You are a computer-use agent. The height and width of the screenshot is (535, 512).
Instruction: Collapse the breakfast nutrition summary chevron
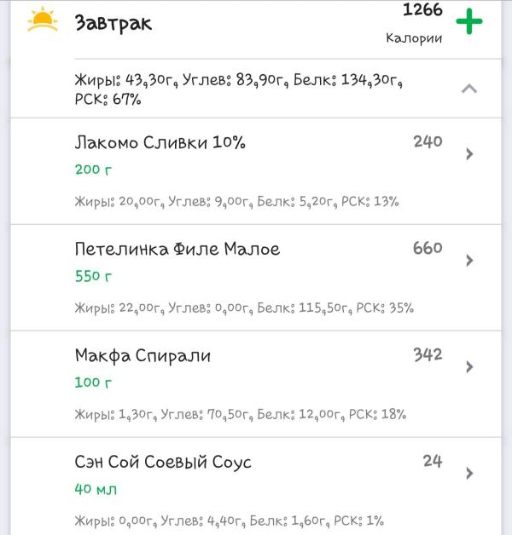coord(468,89)
